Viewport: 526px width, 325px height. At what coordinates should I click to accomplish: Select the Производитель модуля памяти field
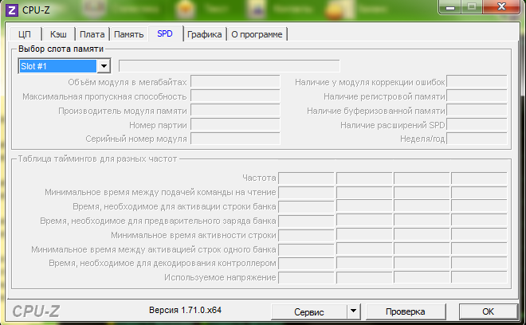(x=235, y=111)
